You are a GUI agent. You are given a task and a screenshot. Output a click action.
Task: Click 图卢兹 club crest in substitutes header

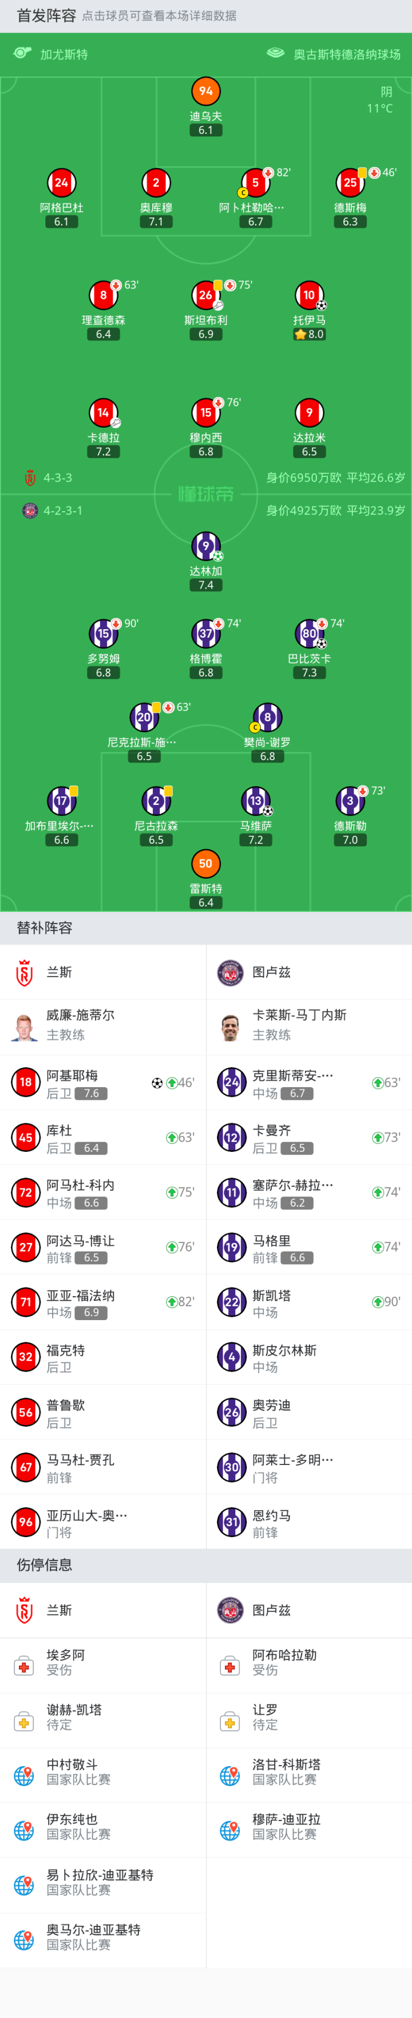point(230,972)
